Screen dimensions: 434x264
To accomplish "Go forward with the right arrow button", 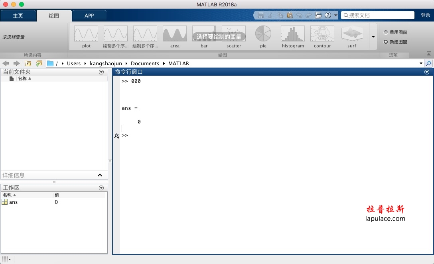I will click(x=17, y=63).
